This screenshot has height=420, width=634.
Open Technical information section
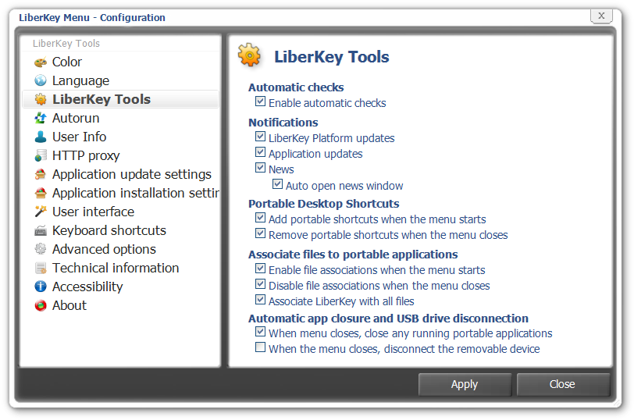tap(116, 269)
